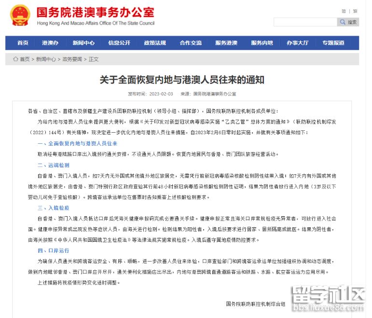Image resolution: width=372 pixels, height=318 pixels.
Task: Open 服务内地 navigation item
Action: pyautogui.click(x=262, y=43)
